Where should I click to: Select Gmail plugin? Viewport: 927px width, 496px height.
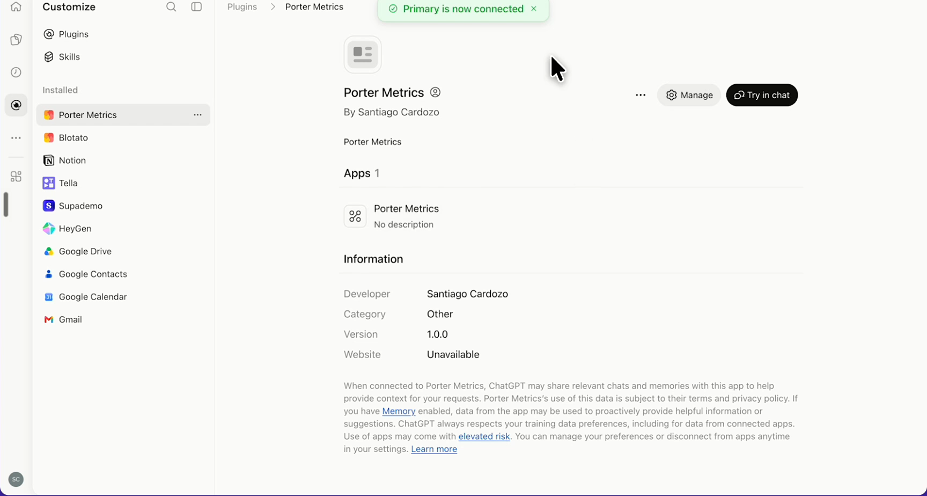click(123, 319)
